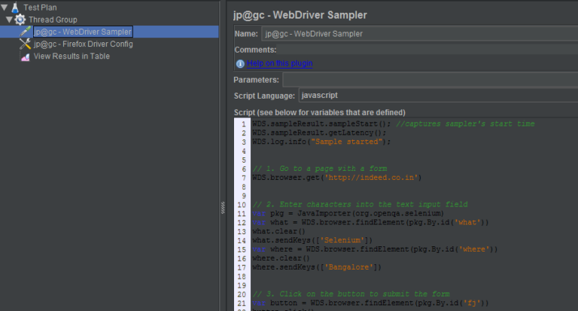The height and width of the screenshot is (311, 578).
Task: Click the what.clear() script line
Action: pyautogui.click(x=278, y=231)
